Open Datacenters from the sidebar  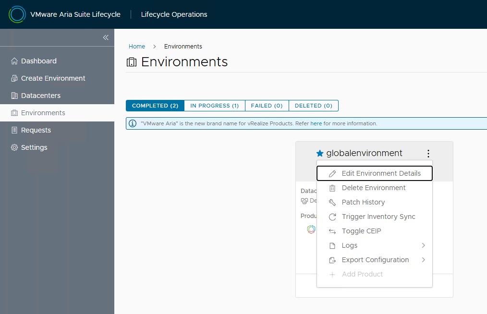(x=40, y=96)
